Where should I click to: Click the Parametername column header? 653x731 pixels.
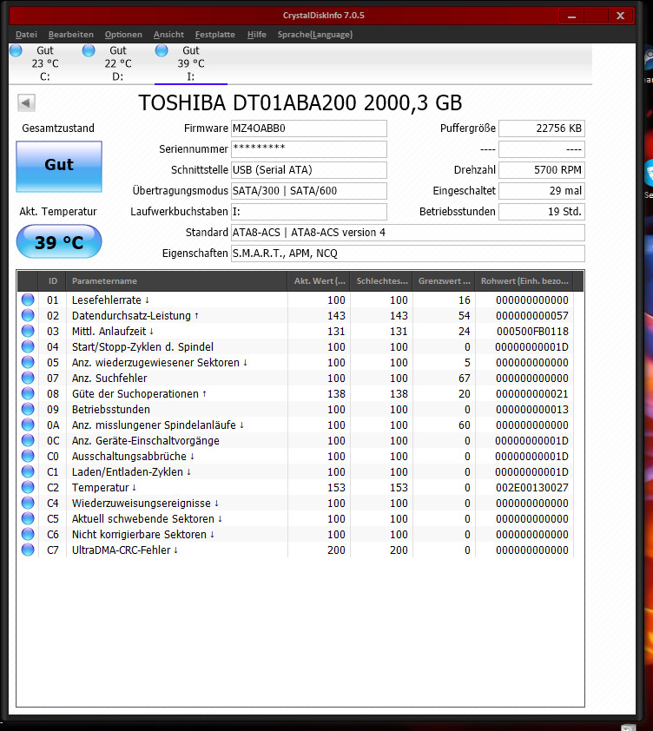177,280
